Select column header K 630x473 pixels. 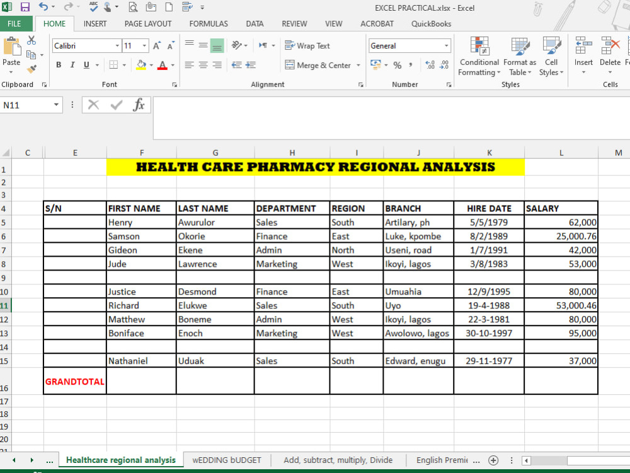(x=489, y=153)
